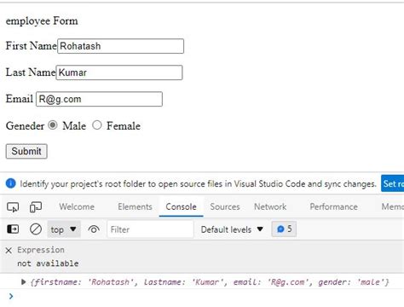Click the Last Name input field
The image size is (404, 307).
click(119, 72)
